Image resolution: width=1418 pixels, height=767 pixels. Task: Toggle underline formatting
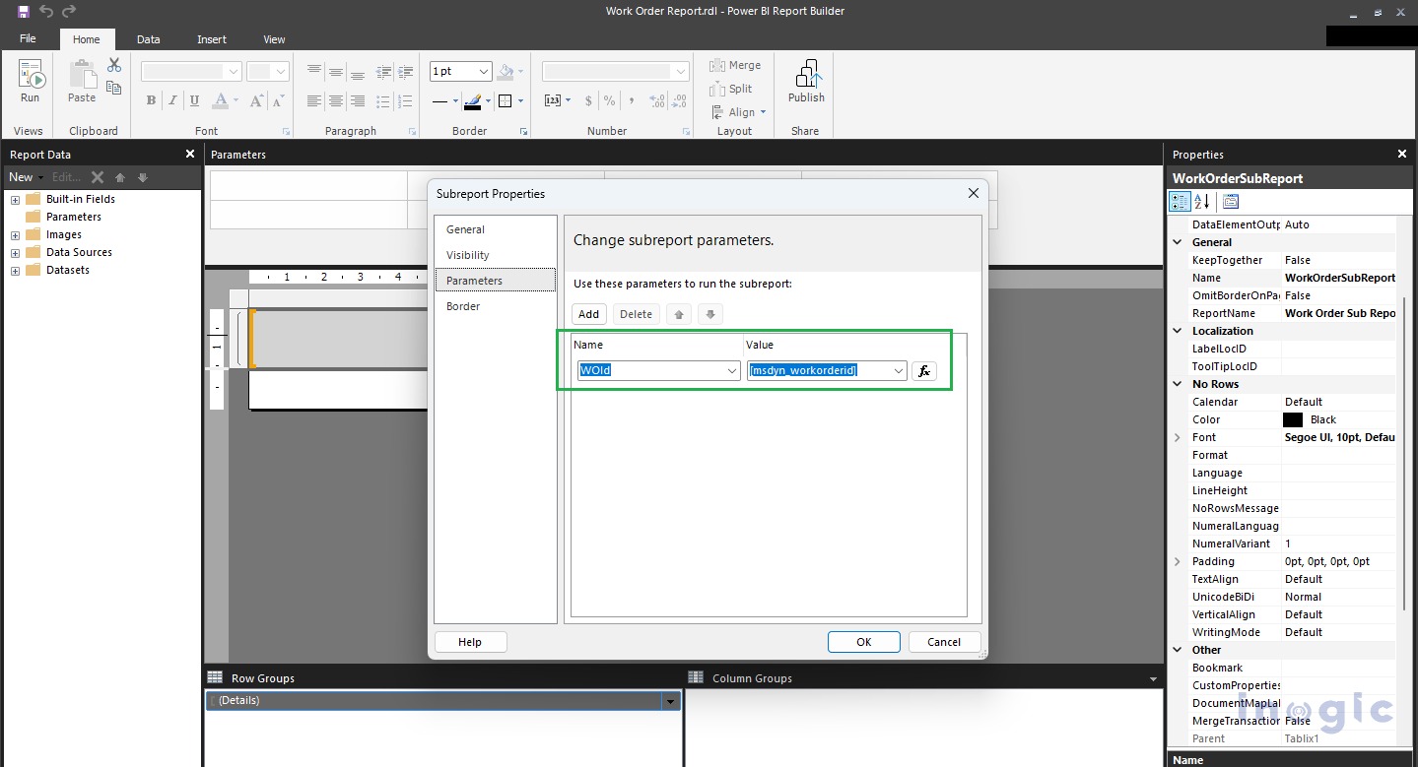point(193,100)
